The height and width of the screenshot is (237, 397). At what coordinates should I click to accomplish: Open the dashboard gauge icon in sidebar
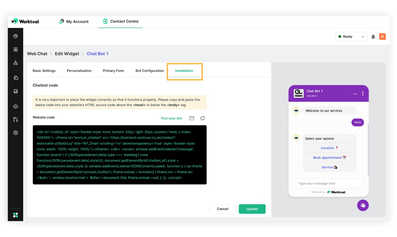pos(16,36)
